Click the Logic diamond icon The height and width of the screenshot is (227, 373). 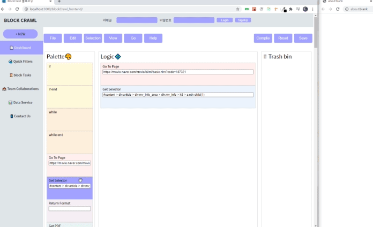tap(118, 57)
